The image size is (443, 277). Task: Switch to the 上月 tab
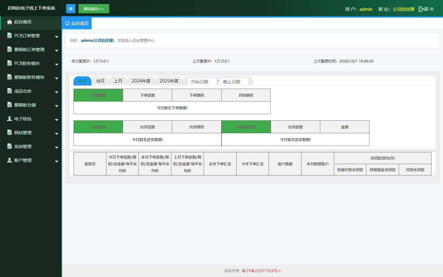[x=118, y=81]
